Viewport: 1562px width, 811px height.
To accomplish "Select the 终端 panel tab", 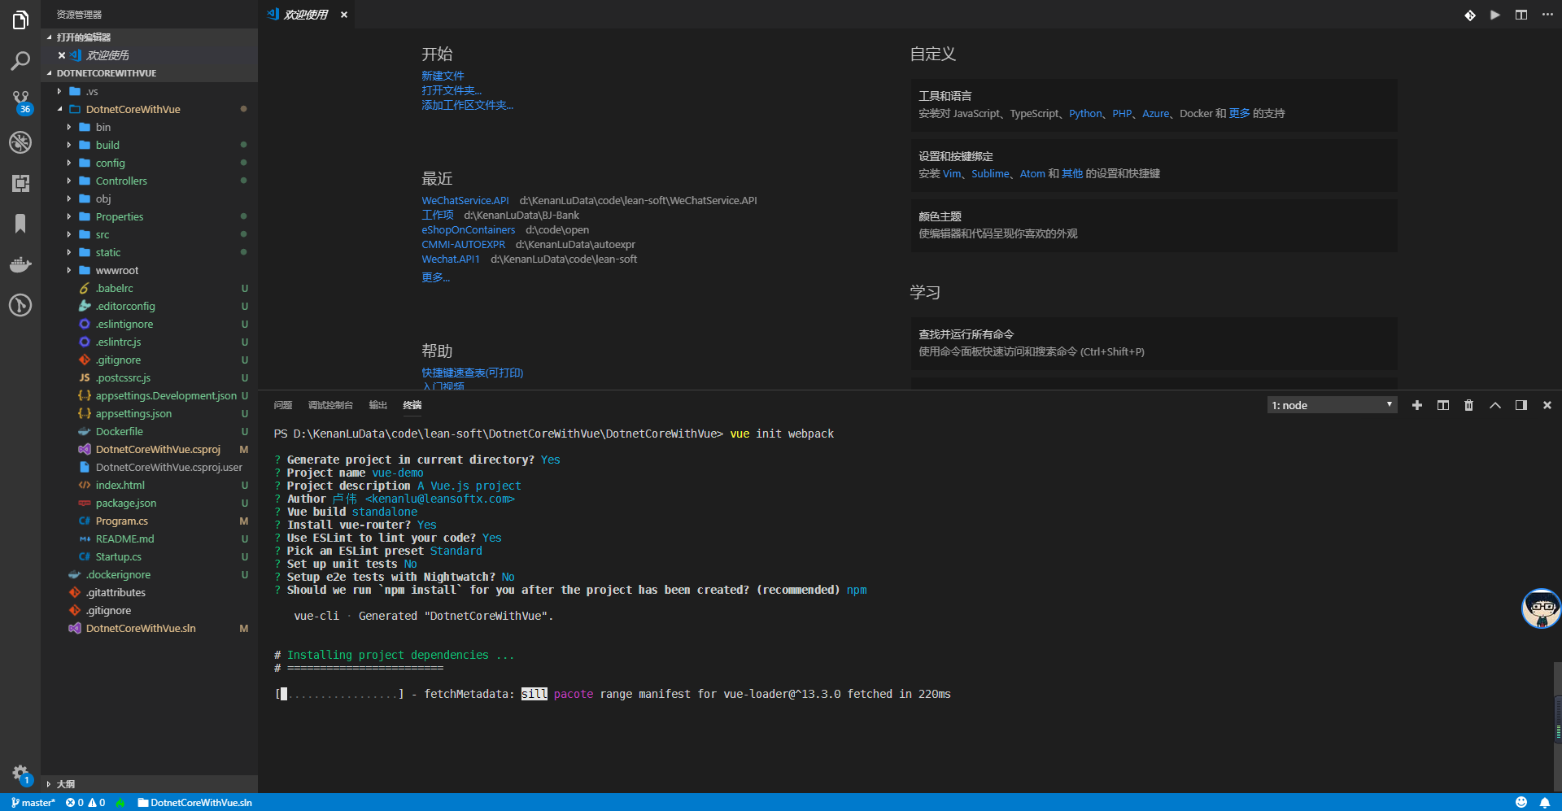I will click(412, 405).
